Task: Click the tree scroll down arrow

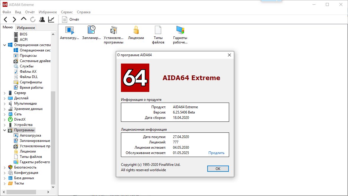Action: (53, 187)
